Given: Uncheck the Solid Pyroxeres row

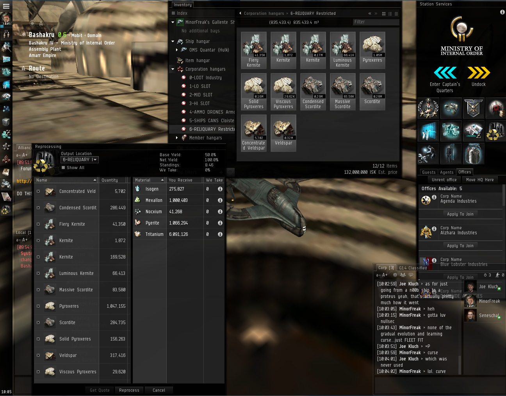Looking at the screenshot, I should (38, 339).
